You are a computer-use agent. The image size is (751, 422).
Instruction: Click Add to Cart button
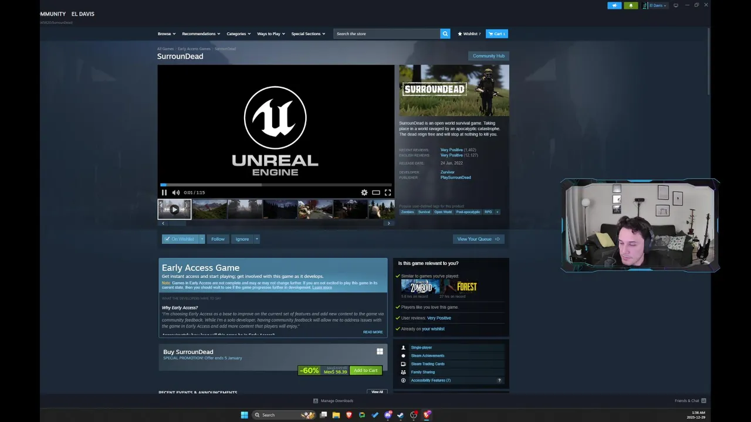[x=366, y=370]
